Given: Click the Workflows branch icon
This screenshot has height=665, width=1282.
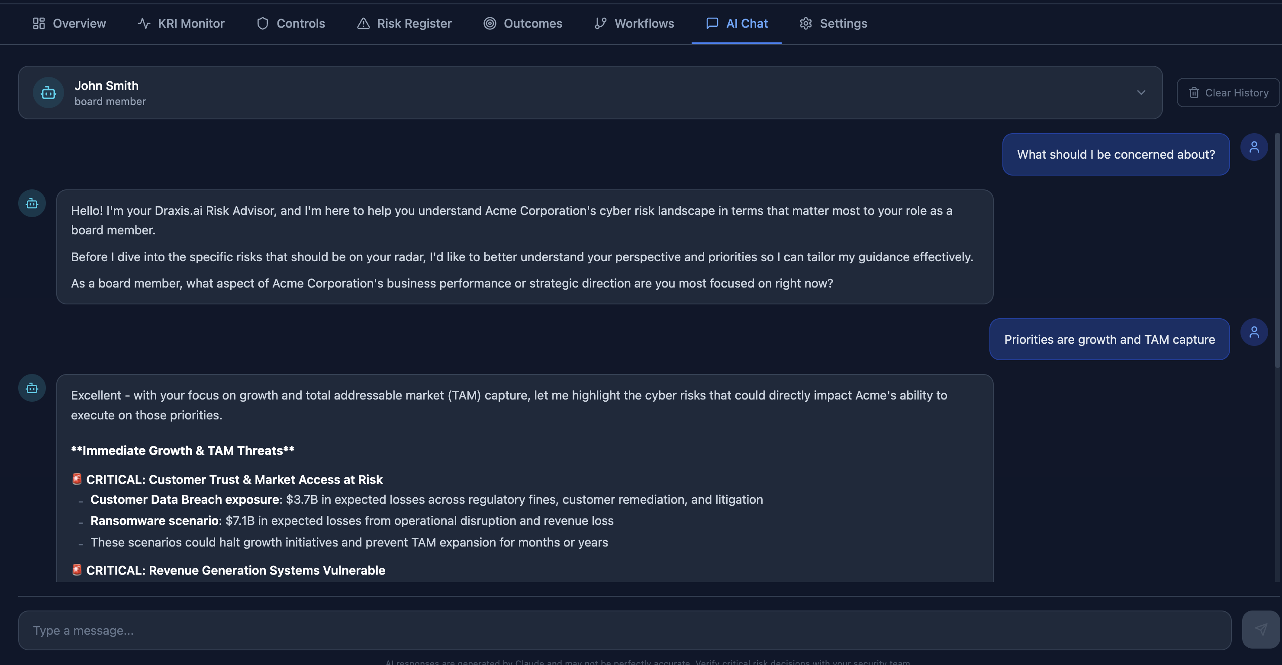Looking at the screenshot, I should click(x=600, y=23).
